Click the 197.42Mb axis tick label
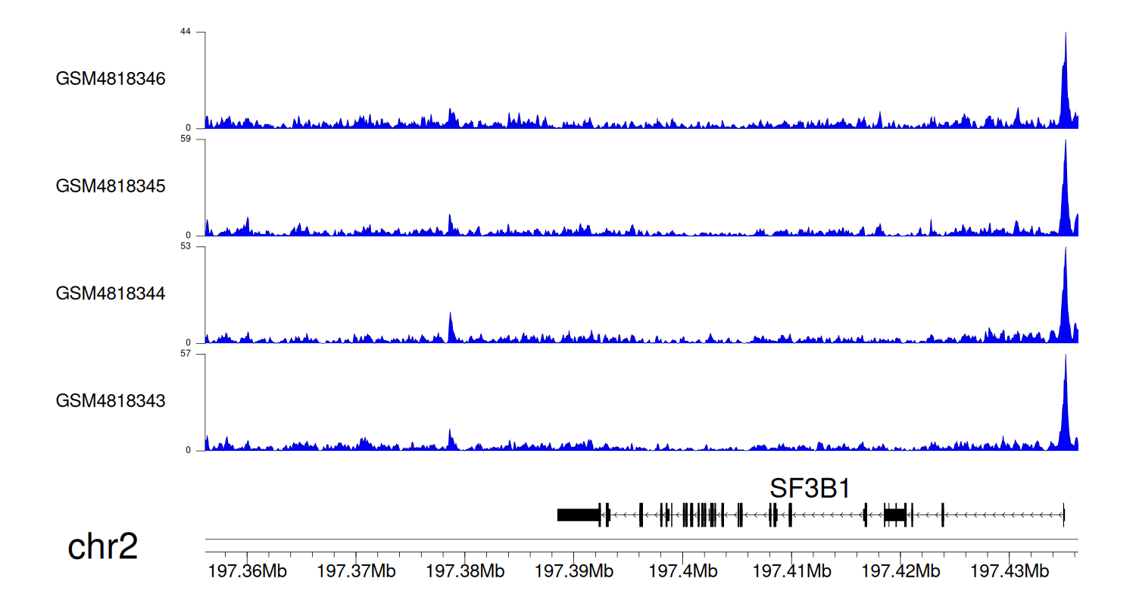 click(900, 571)
